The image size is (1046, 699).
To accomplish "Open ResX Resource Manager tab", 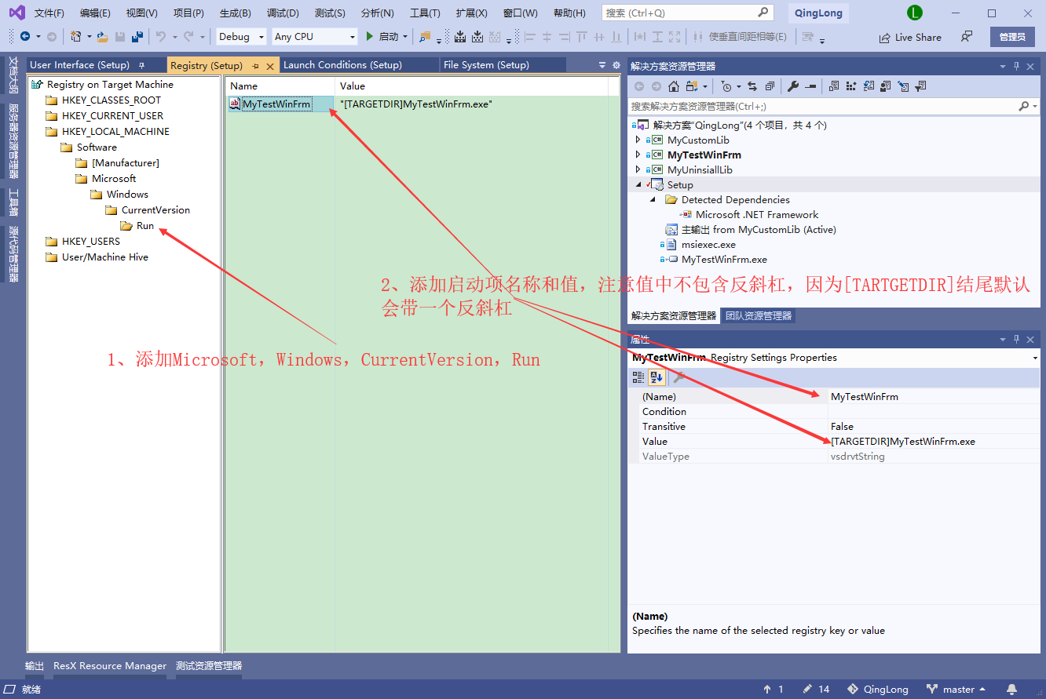I will pos(110,666).
